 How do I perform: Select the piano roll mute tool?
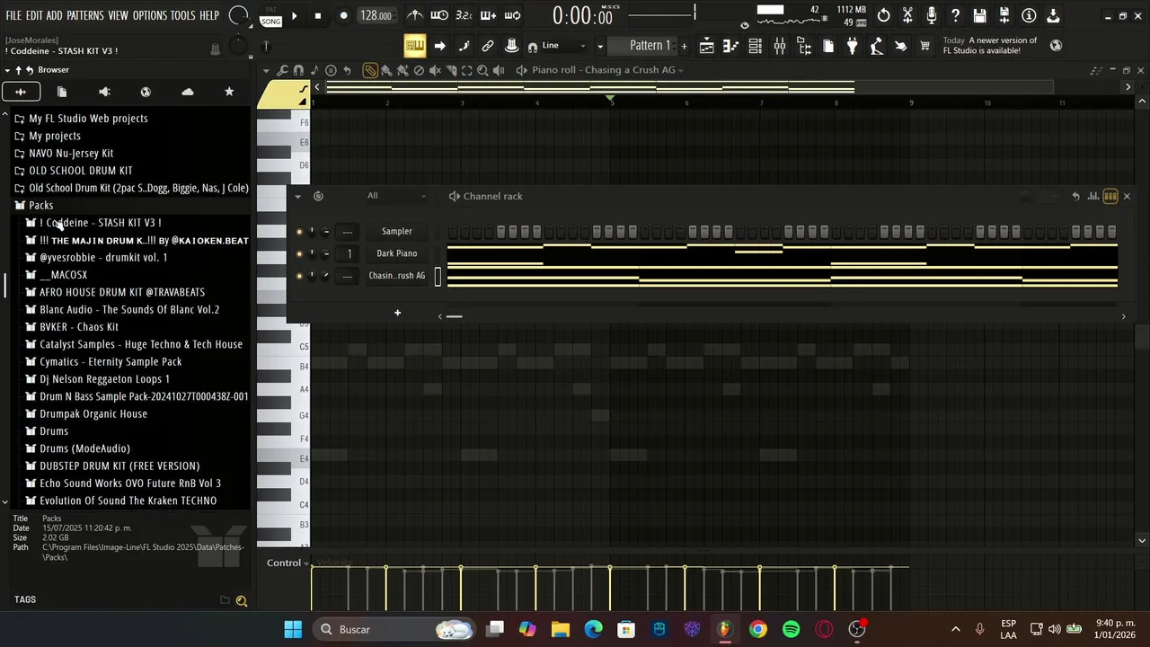pos(435,70)
